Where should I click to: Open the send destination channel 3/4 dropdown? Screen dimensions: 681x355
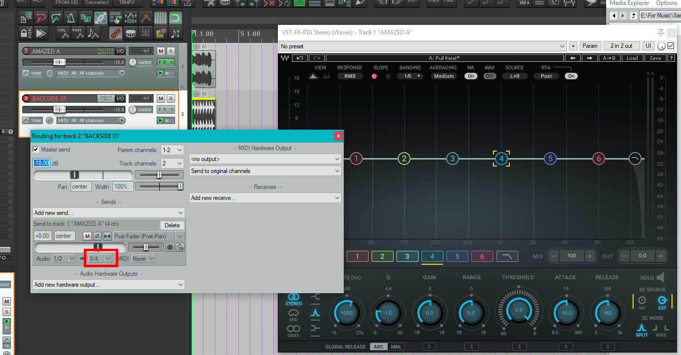(x=101, y=259)
